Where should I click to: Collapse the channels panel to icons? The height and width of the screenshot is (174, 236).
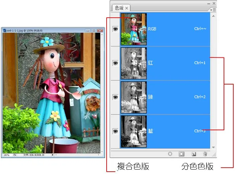tap(209, 4)
